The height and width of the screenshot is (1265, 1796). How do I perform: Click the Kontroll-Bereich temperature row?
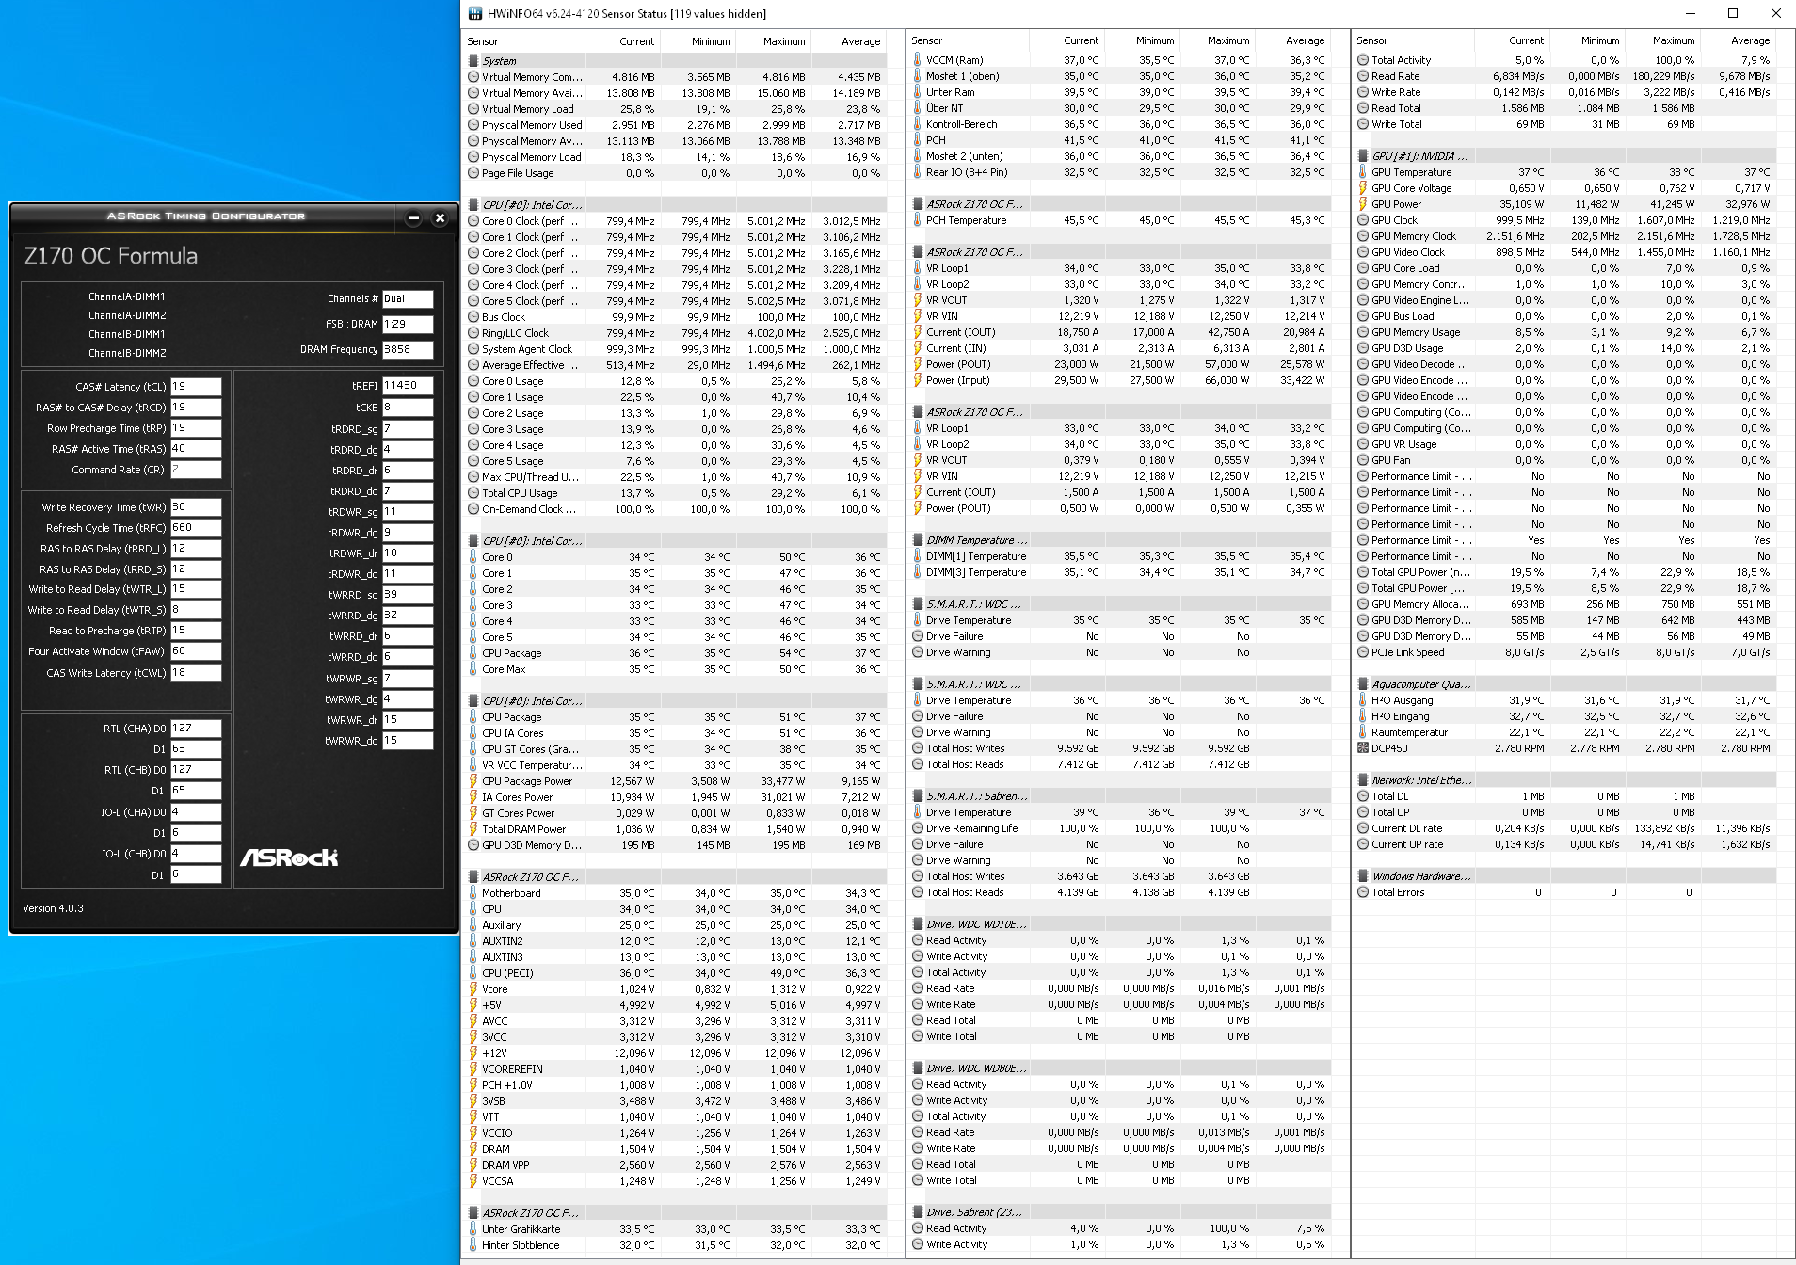pos(1119,124)
